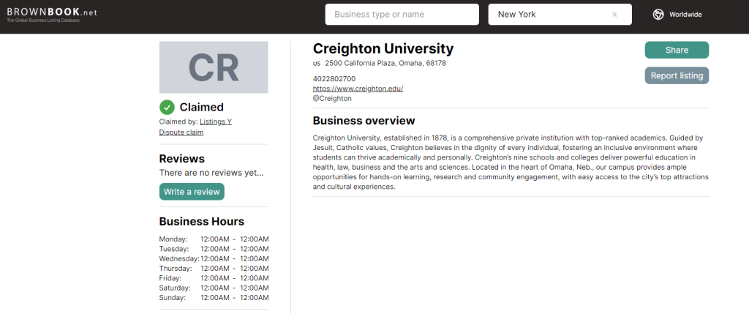Focus the New York location field
Viewport: 749px width, 314px height.
coord(560,15)
